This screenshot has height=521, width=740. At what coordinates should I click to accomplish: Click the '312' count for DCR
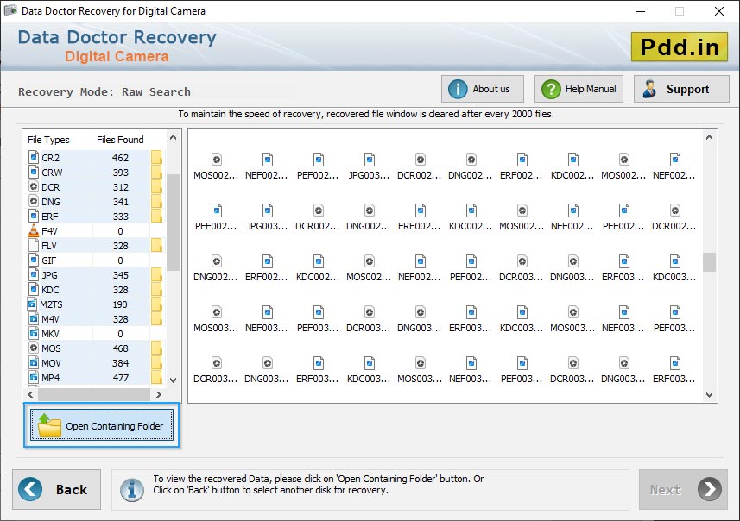tap(120, 186)
